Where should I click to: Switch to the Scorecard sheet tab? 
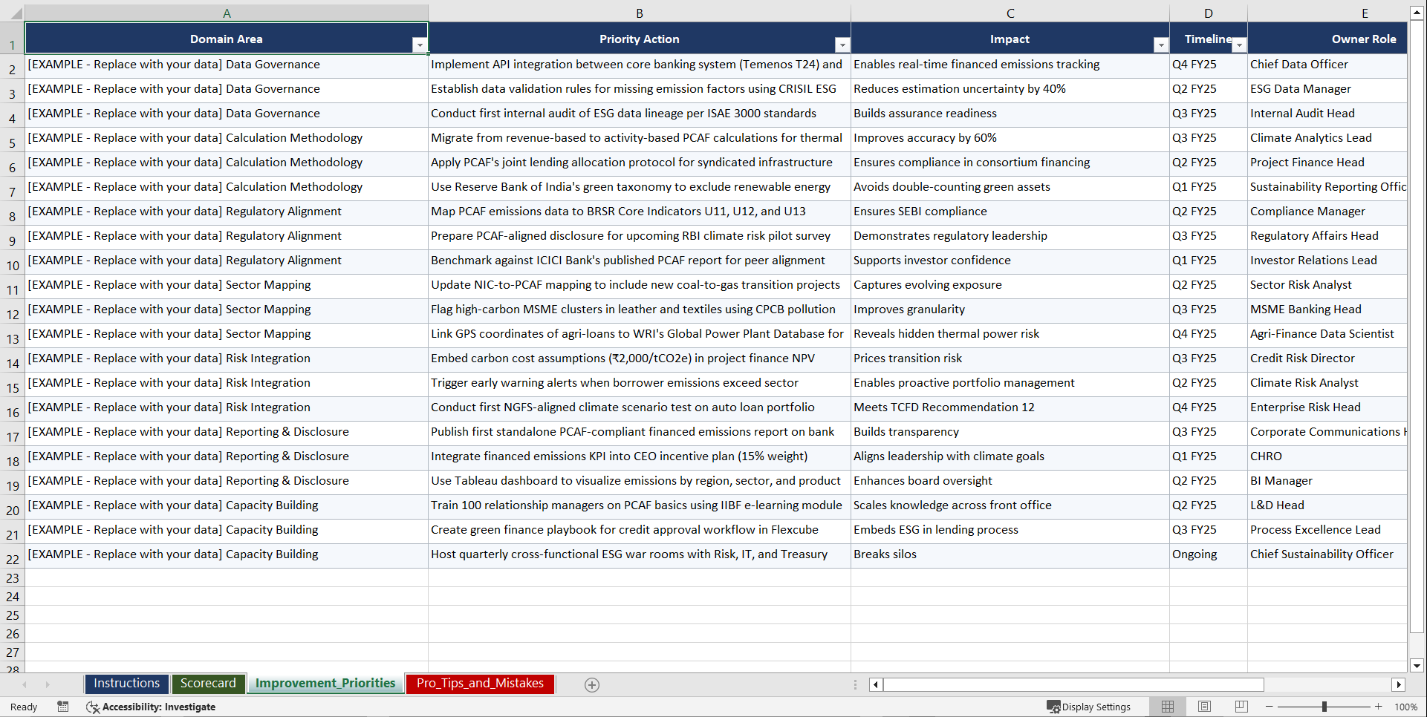click(209, 684)
